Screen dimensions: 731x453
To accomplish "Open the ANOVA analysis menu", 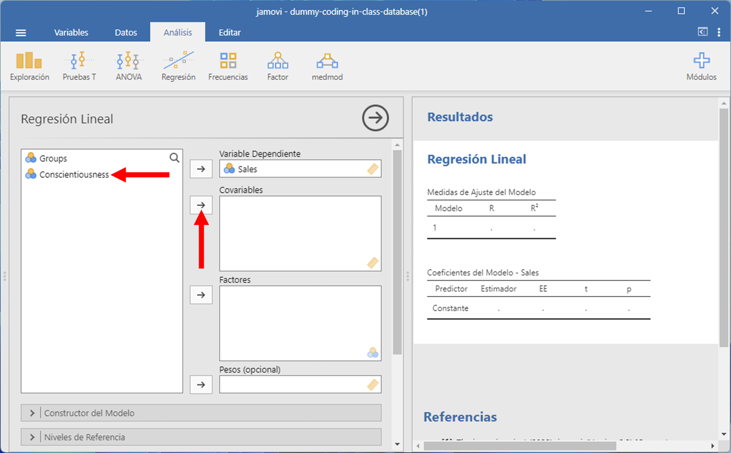I will click(x=129, y=66).
